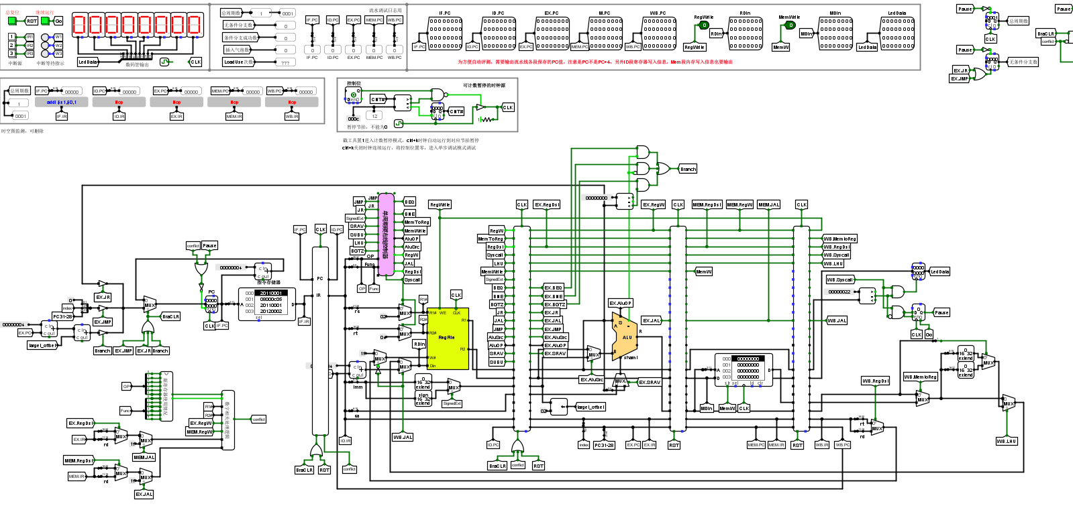Toggle the RST reset input pin
1073x514 pixels.
point(12,21)
